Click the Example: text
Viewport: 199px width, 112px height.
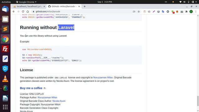tap(25, 42)
